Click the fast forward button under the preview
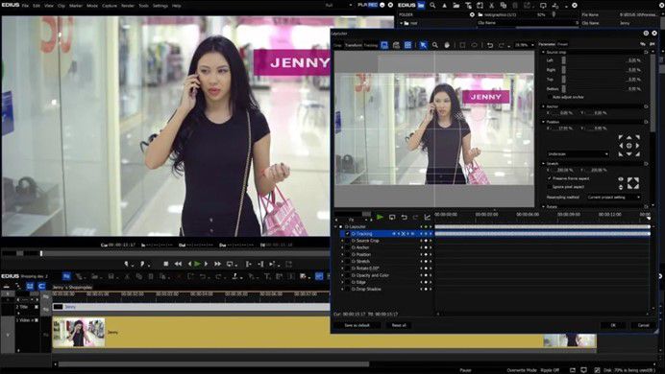 click(x=217, y=264)
